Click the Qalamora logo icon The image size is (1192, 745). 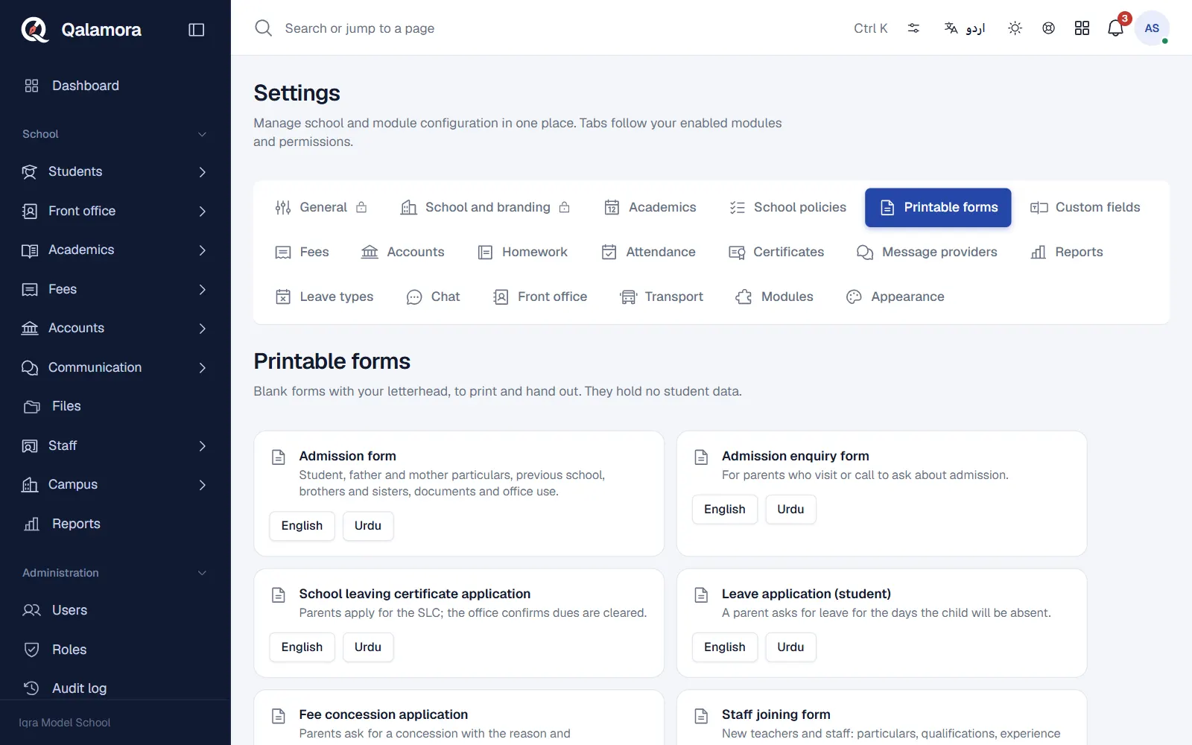click(x=34, y=30)
